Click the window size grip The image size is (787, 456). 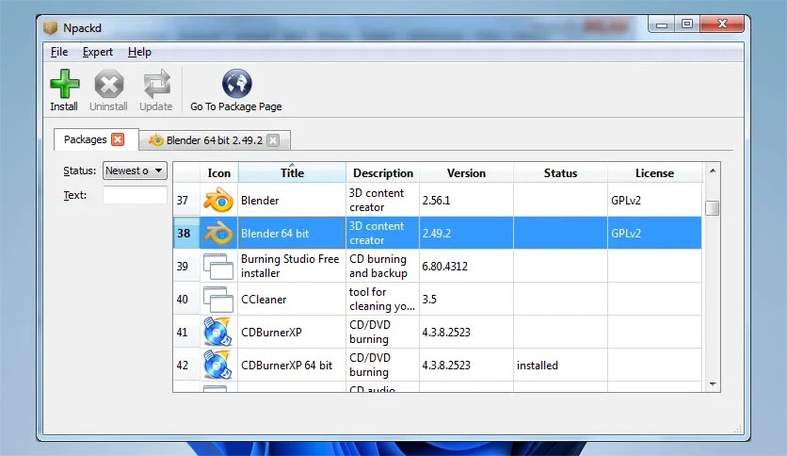pyautogui.click(x=738, y=429)
